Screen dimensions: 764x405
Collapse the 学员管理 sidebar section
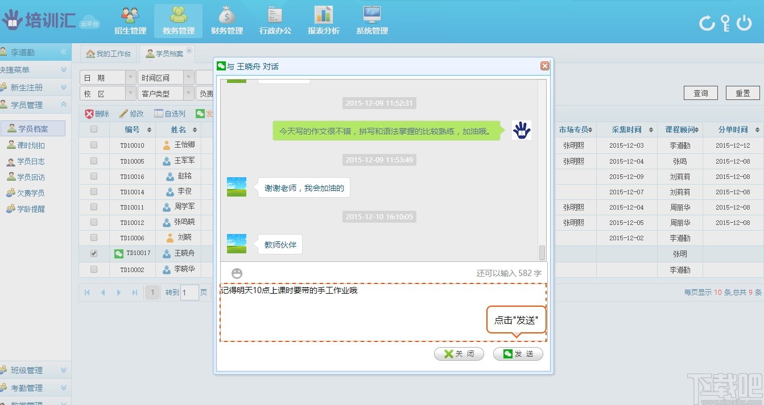pos(63,105)
